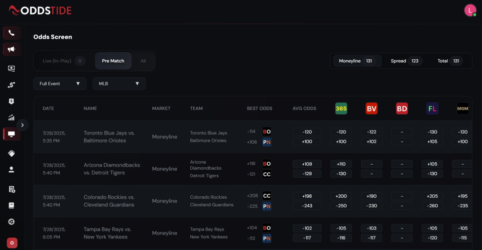Open the settings gear icon
The width and height of the screenshot is (482, 250).
[12, 222]
